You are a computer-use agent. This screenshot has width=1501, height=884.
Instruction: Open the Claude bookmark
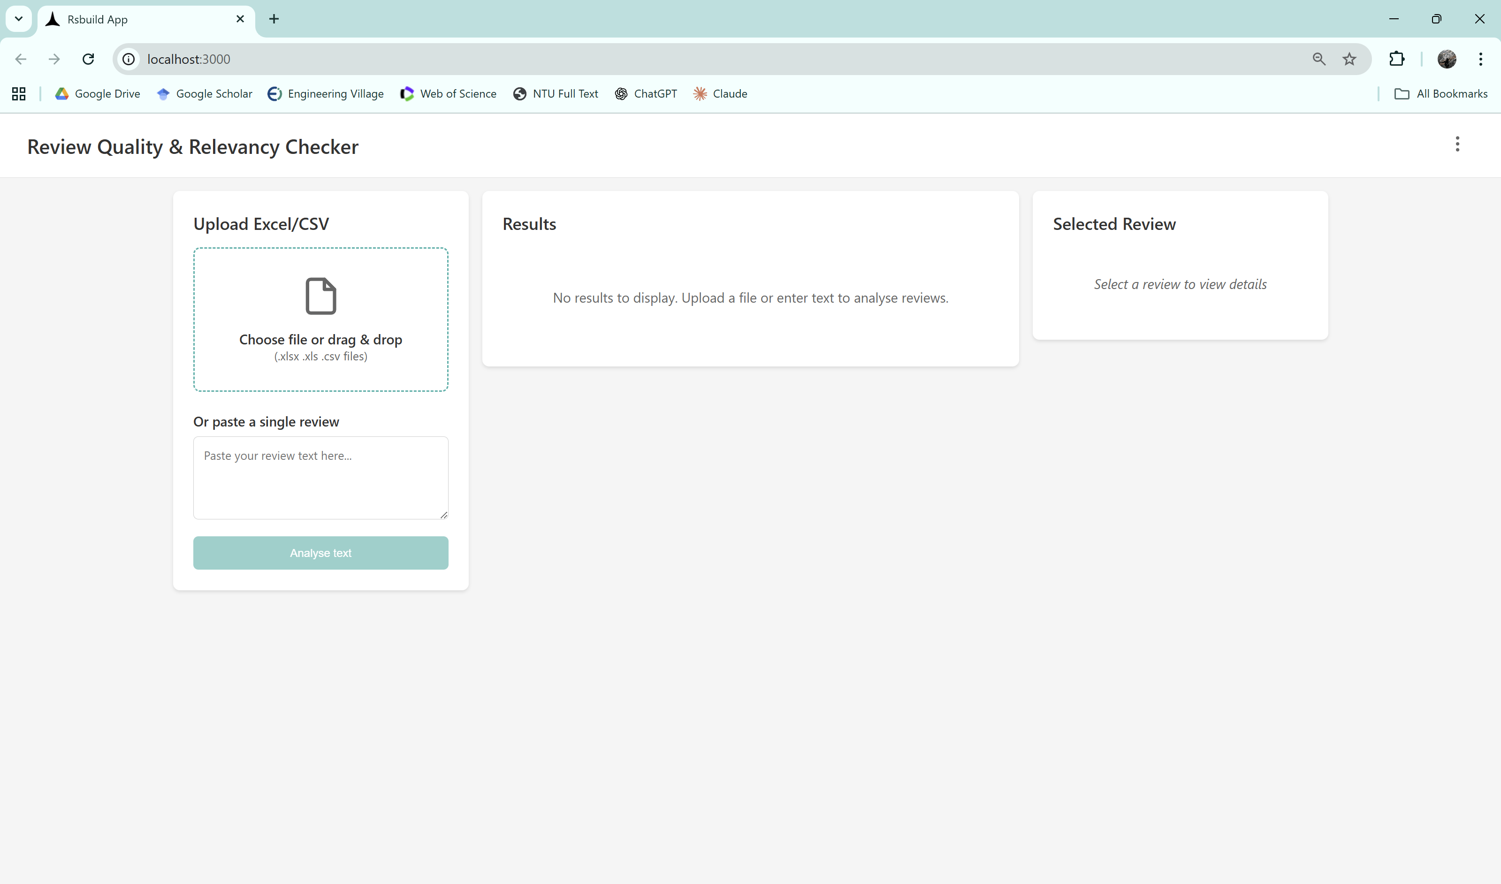pos(720,93)
